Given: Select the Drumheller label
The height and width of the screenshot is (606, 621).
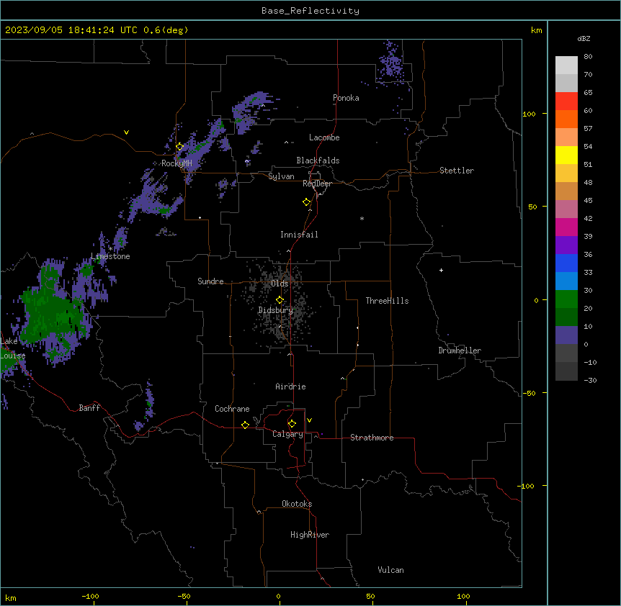Looking at the screenshot, I should coord(460,351).
